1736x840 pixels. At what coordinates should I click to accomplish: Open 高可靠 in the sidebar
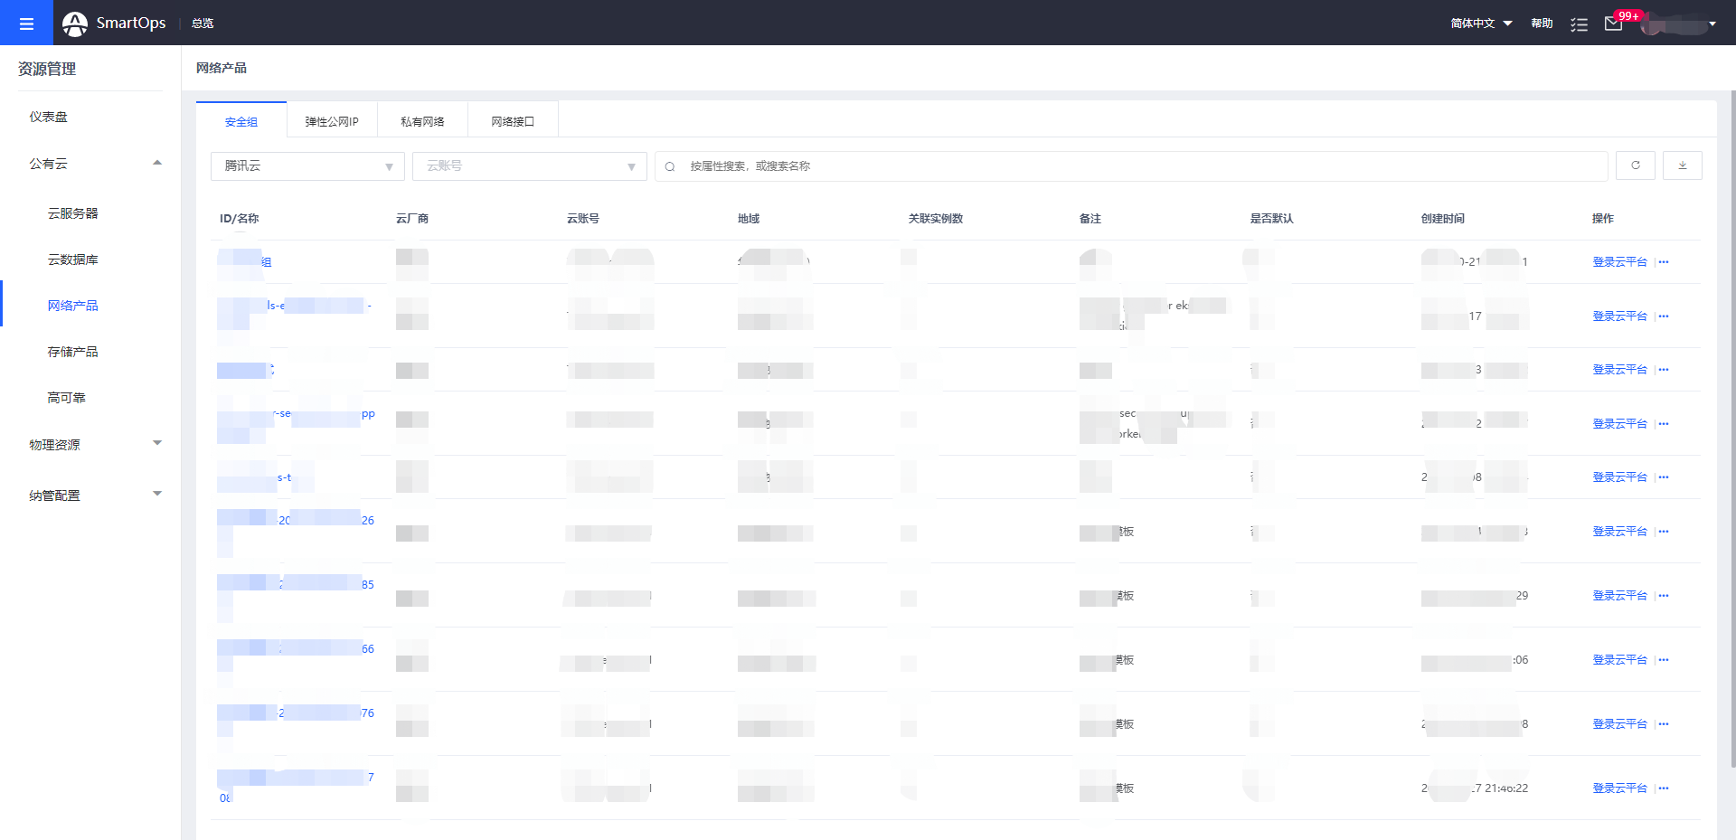coord(67,398)
